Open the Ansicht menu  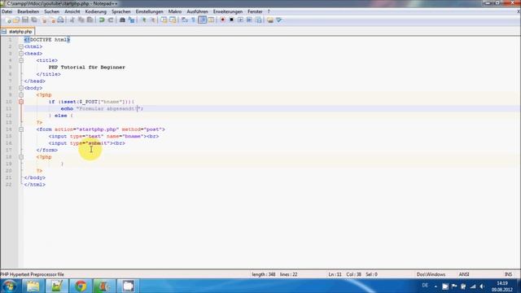click(72, 11)
